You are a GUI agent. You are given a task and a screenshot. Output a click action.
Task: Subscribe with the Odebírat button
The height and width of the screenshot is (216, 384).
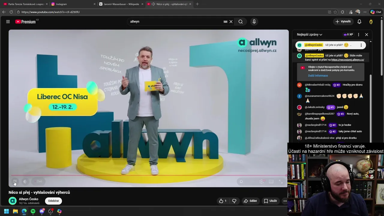click(53, 201)
